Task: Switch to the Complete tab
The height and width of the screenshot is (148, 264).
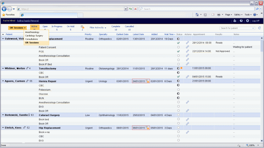Action: [x=116, y=28]
